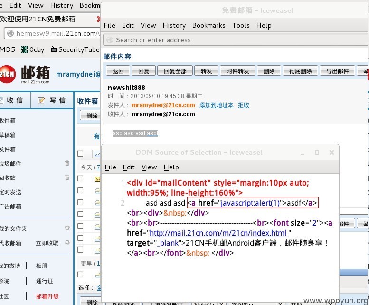Screen dimensions: 369x305
Task: Open Edit menu in DOM Source window
Action: coord(129,167)
